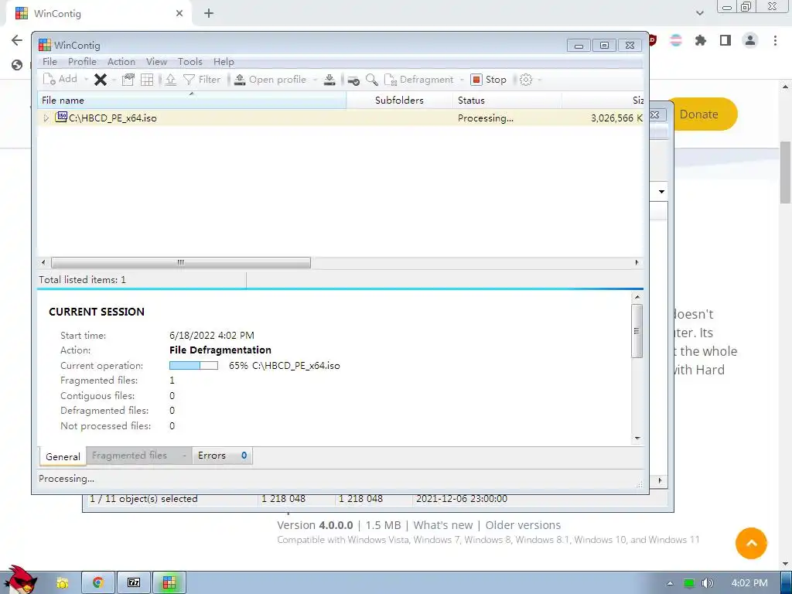Screen dimensions: 792x594
Task: Click the save profile download icon
Action: [329, 80]
